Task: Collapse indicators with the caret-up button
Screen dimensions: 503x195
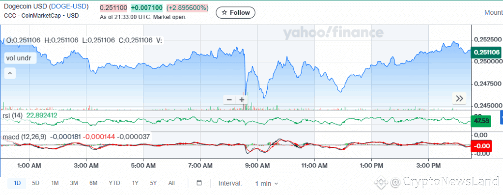Action: [x=10, y=74]
